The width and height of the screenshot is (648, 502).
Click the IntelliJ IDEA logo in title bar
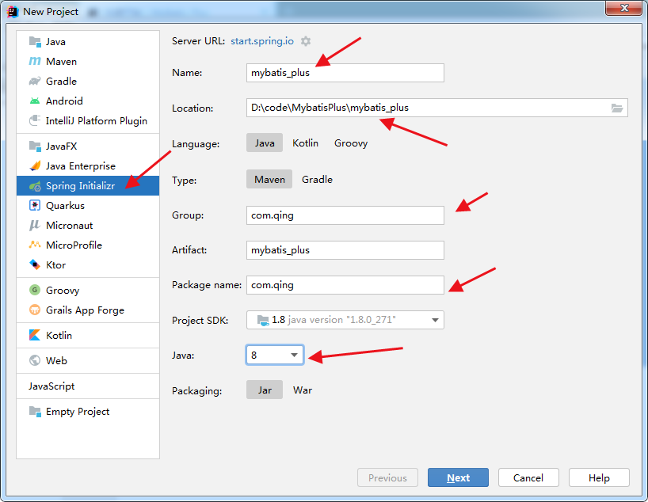point(13,12)
